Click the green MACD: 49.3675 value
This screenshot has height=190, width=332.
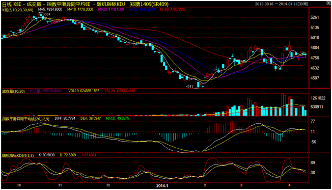pos(117,118)
